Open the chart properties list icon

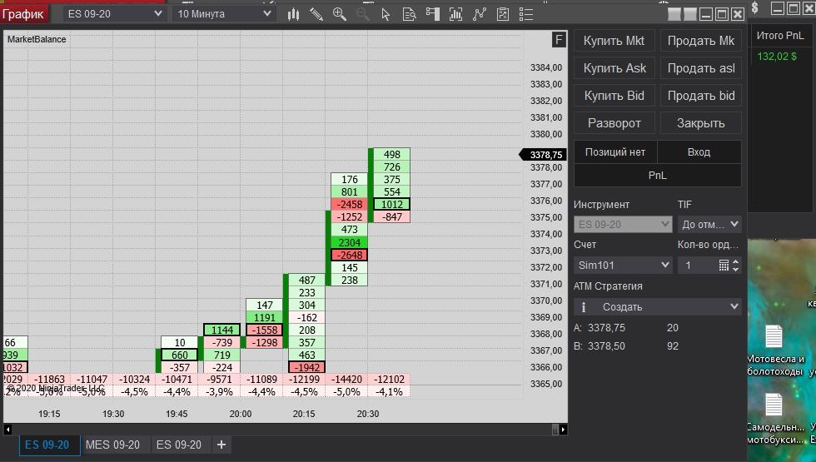[526, 14]
